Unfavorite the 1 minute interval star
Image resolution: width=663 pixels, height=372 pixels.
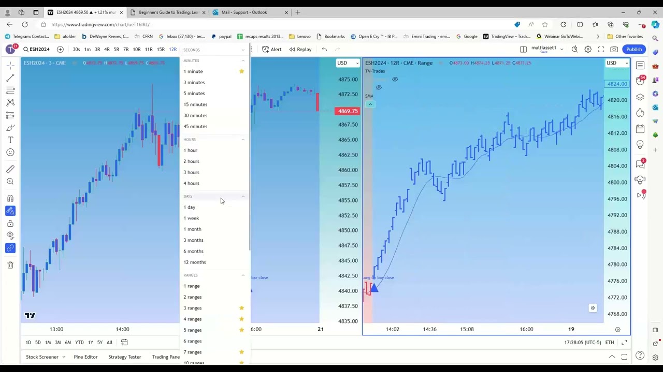(x=241, y=71)
